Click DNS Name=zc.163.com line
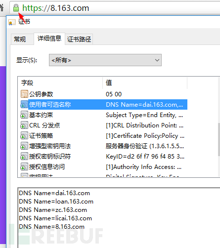The height and width of the screenshot is (248, 220). point(53,210)
